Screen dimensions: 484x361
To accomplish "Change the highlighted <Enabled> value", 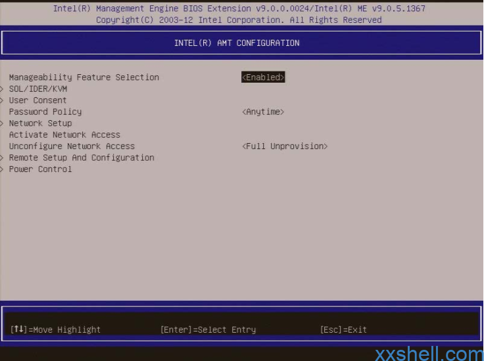I will point(263,77).
